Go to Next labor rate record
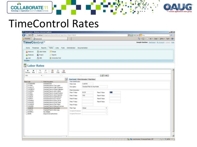Image resolution: width=197 pixels, height=147 pixels. (33, 72)
